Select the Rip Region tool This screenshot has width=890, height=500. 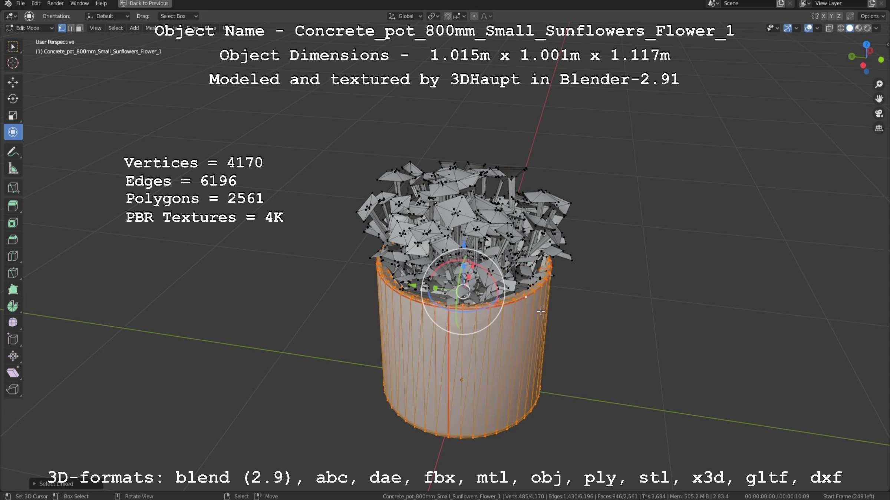[x=13, y=389]
